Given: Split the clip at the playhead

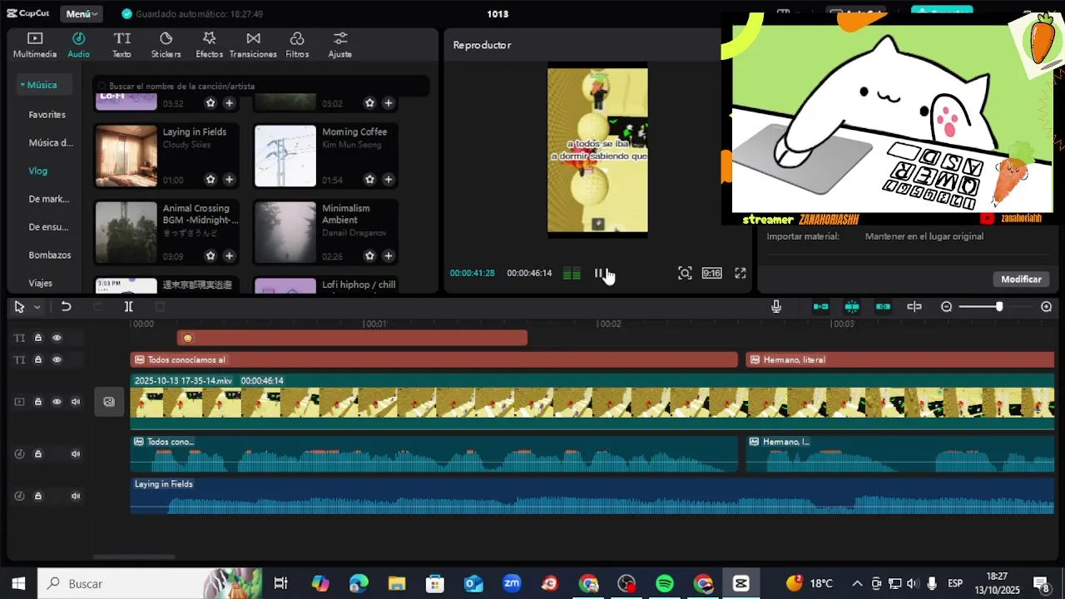Looking at the screenshot, I should click(x=128, y=307).
